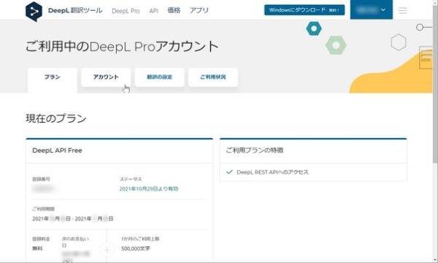Switch to the アカウント tab
Image resolution: width=438 pixels, height=263 pixels.
click(106, 77)
